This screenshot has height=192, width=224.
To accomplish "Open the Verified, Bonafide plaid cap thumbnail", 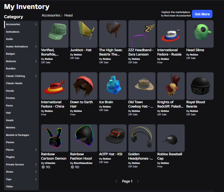I will (55, 34).
